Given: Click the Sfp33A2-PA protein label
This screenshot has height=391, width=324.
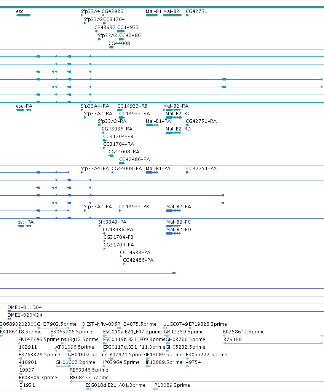Looking at the screenshot, I should 98,207.
